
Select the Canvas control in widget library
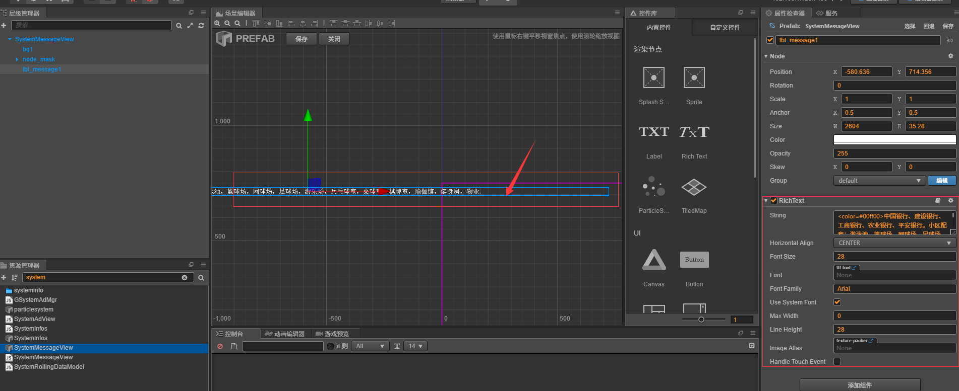(x=654, y=260)
